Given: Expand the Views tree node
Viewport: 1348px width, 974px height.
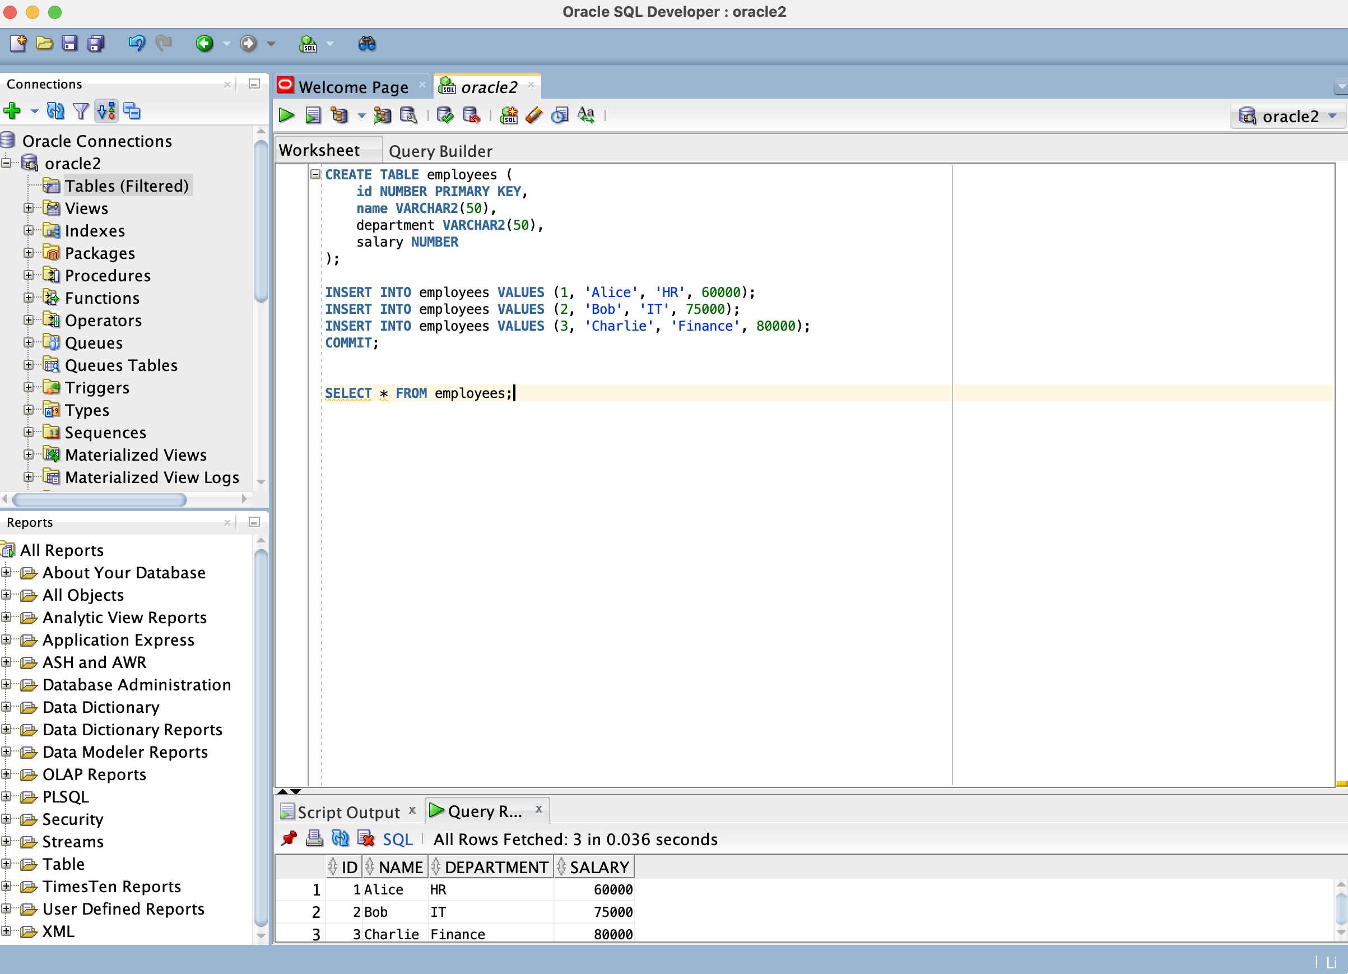Looking at the screenshot, I should click(28, 207).
